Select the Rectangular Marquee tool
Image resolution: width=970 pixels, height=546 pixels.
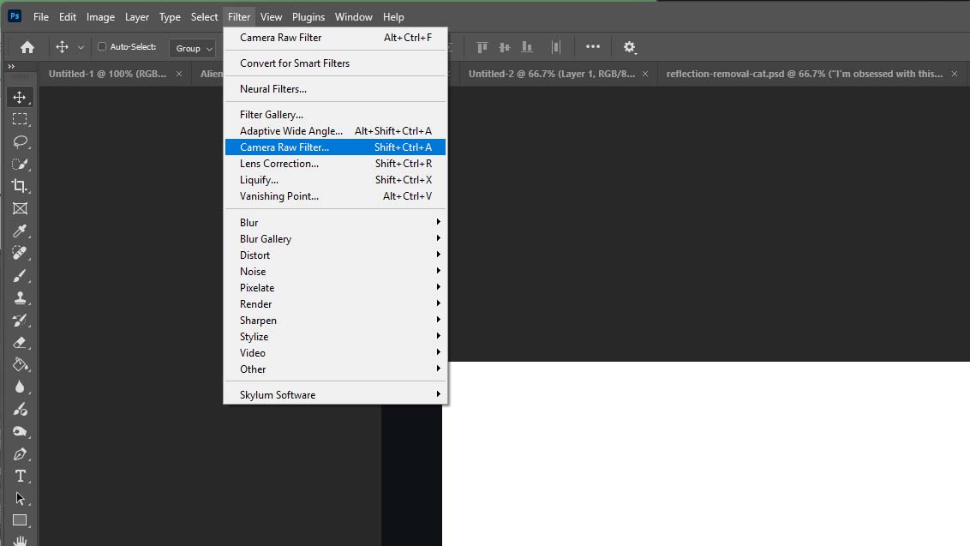(20, 119)
